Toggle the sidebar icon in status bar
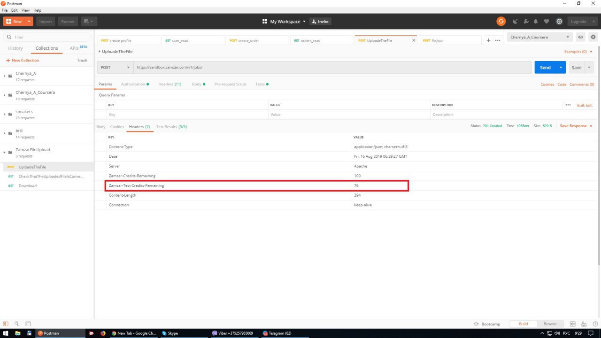The width and height of the screenshot is (601, 338). (x=6, y=324)
